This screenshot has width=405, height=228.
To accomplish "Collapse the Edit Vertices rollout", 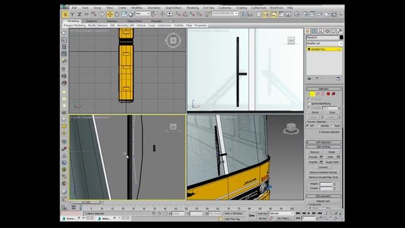I will (x=323, y=147).
